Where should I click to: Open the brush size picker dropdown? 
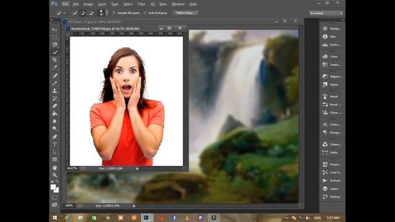[107, 13]
